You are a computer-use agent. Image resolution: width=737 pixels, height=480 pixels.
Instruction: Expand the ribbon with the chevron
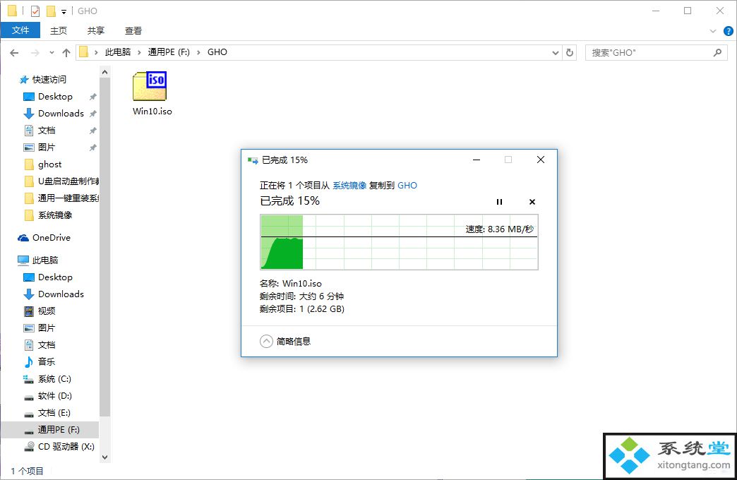[713, 31]
